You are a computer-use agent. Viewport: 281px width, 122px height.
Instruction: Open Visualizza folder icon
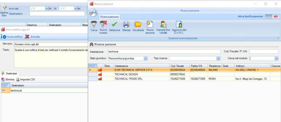point(138,24)
